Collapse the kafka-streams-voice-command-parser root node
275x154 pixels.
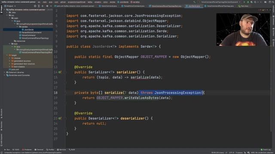[x=5, y=9]
